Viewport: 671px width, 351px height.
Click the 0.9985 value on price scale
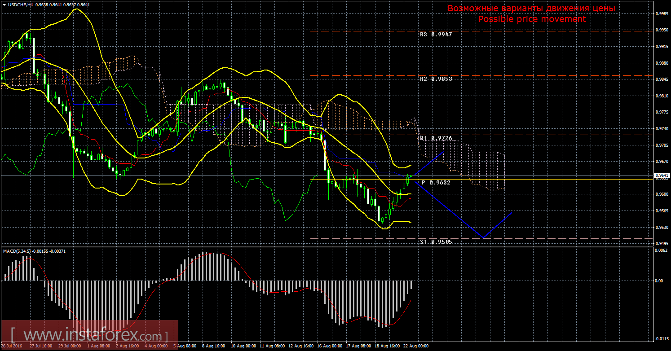pos(660,14)
